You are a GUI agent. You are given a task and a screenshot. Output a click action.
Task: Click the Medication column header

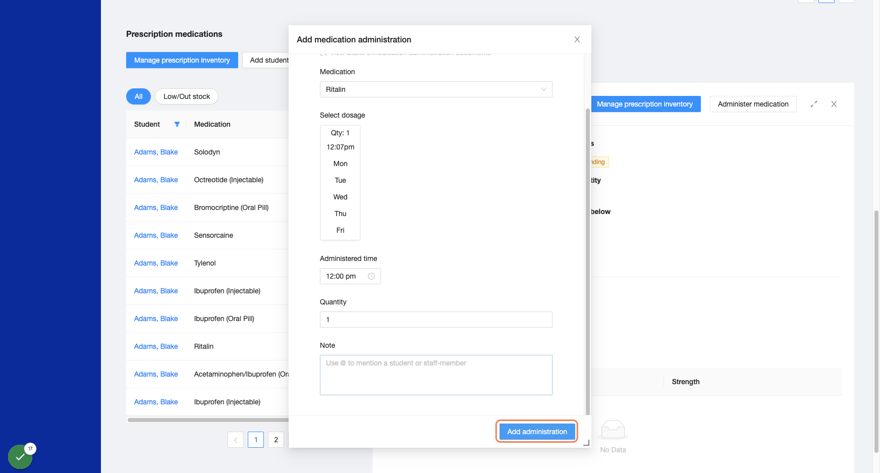click(212, 124)
